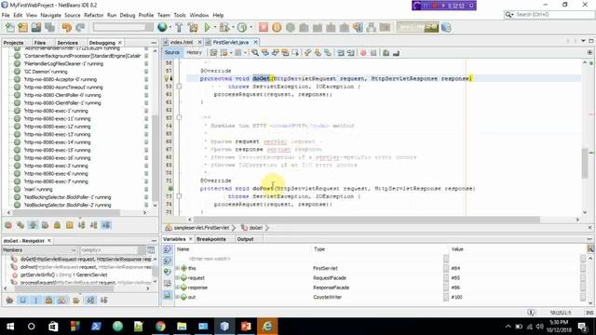Open the Navigate menu
596x335 pixels.
(50, 15)
